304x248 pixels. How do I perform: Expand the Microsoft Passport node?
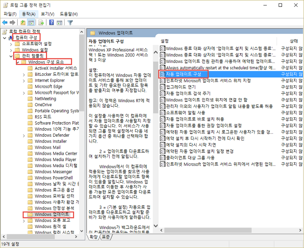(24, 93)
